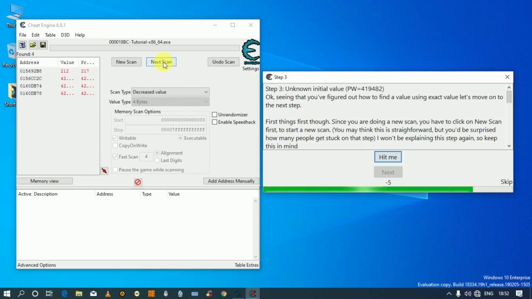Open Cheat Engine Settings logo
The height and width of the screenshot is (299, 532).
pyautogui.click(x=251, y=52)
